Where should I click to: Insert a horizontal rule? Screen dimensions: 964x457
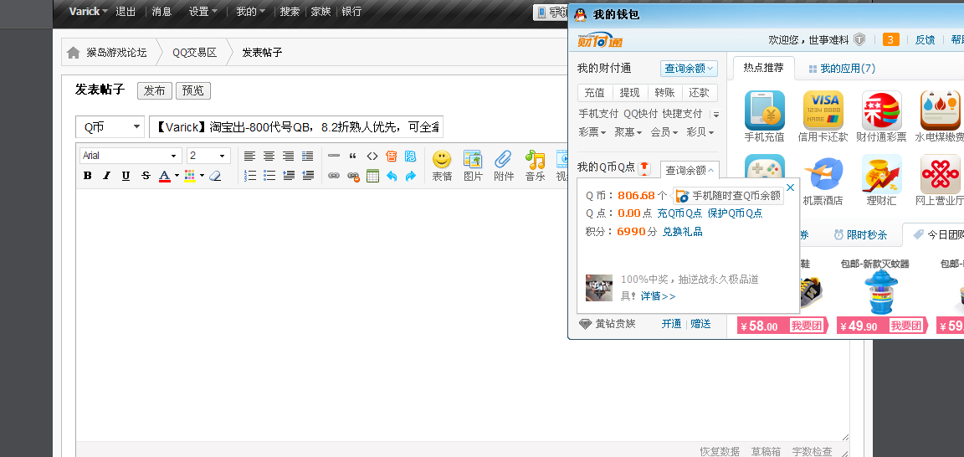point(333,157)
